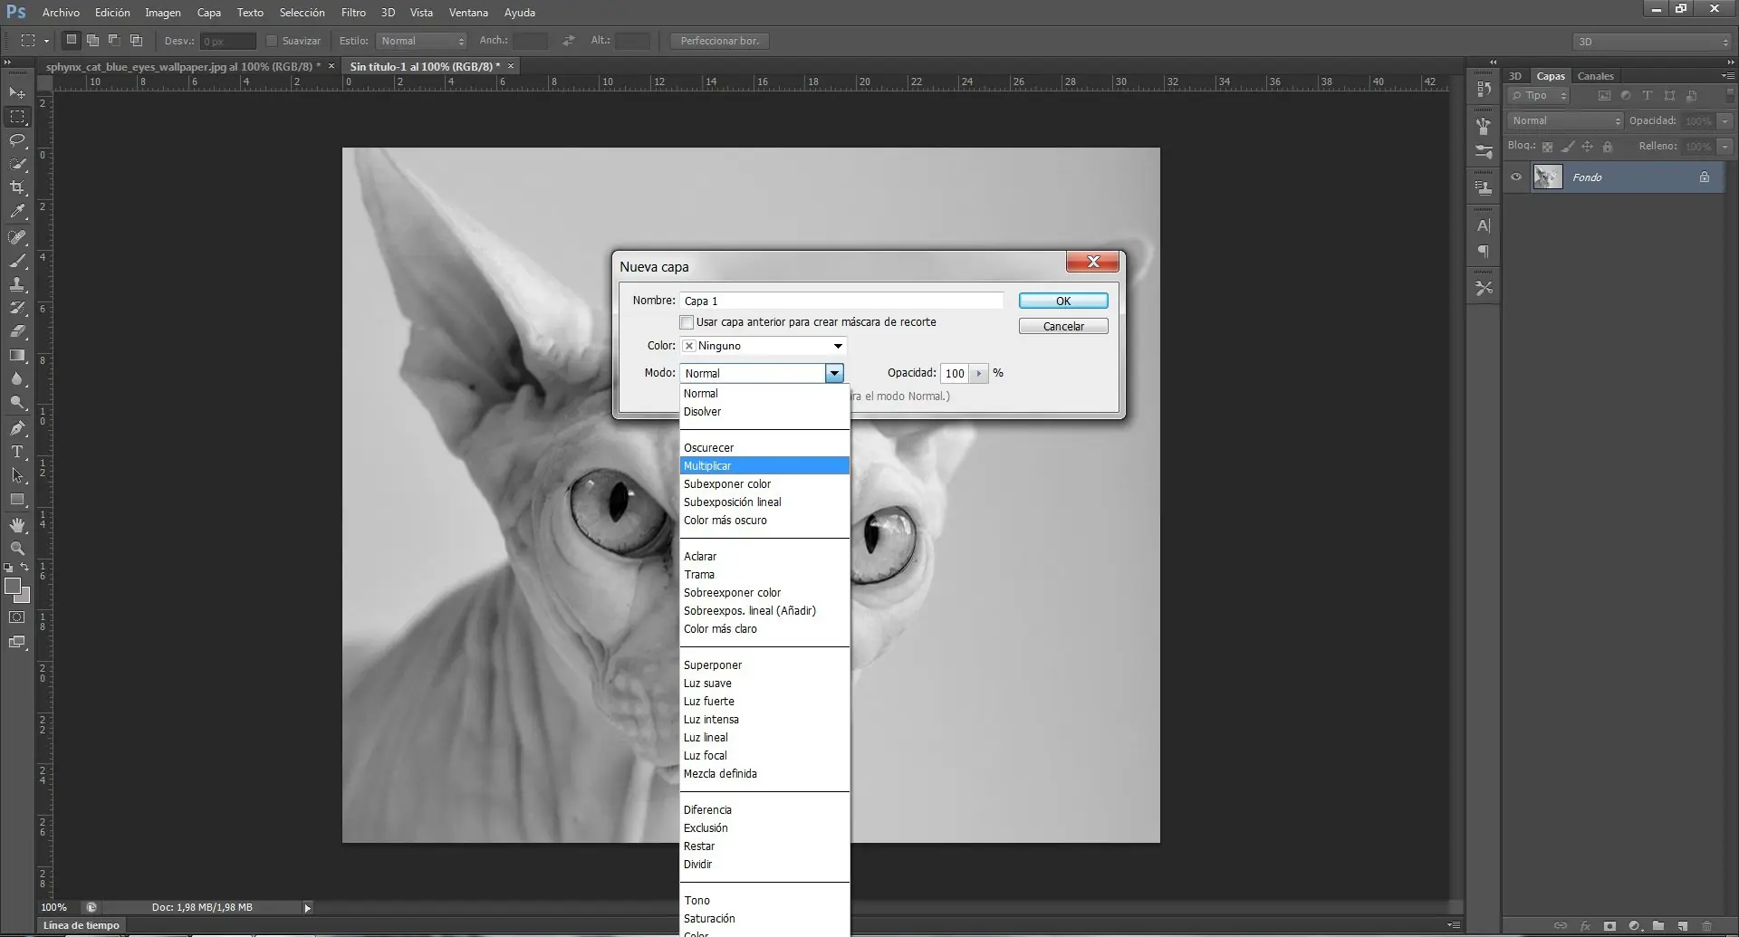This screenshot has height=937, width=1739.
Task: Select the Gradient tool
Action: point(17,355)
